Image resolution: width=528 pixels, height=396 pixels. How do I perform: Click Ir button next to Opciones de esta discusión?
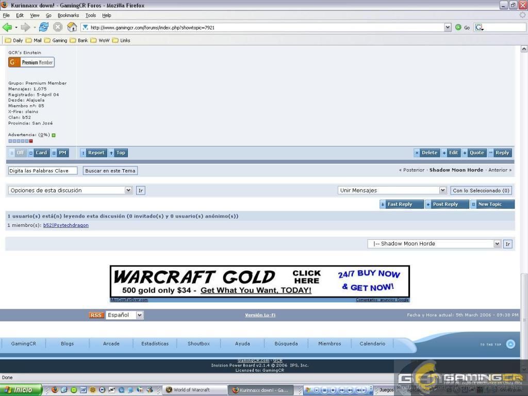point(140,191)
